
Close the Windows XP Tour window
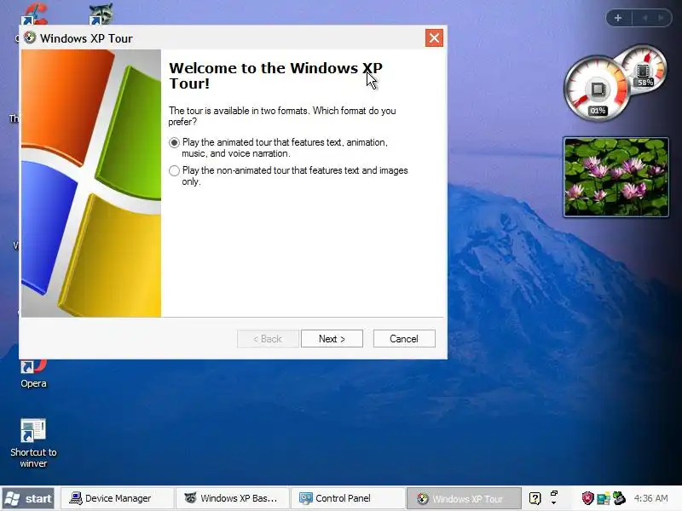pyautogui.click(x=434, y=37)
